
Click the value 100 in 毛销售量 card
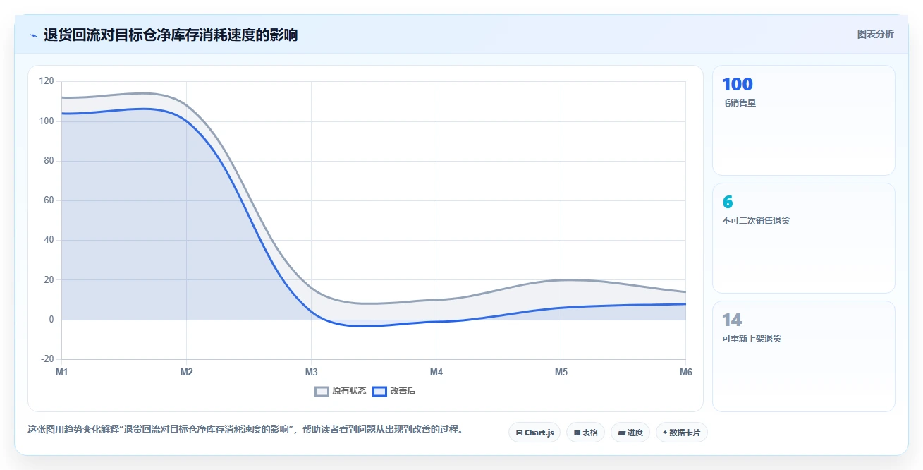(x=738, y=85)
